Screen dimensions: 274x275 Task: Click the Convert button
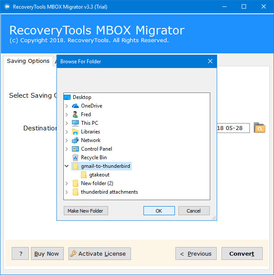242,253
